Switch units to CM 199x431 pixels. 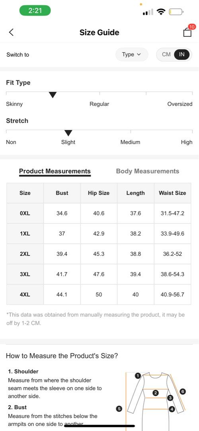click(x=166, y=54)
